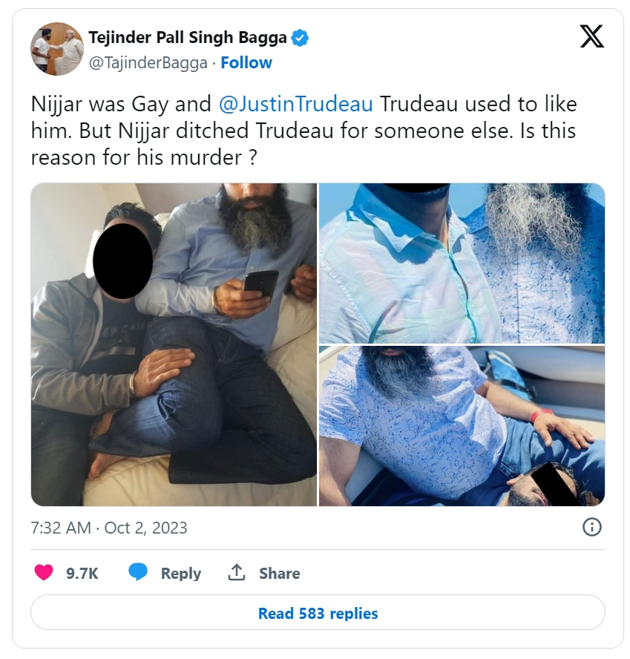Click the 7:32 AM · Oct 2, 2023 timestamp
The width and height of the screenshot is (630, 659).
click(x=109, y=528)
